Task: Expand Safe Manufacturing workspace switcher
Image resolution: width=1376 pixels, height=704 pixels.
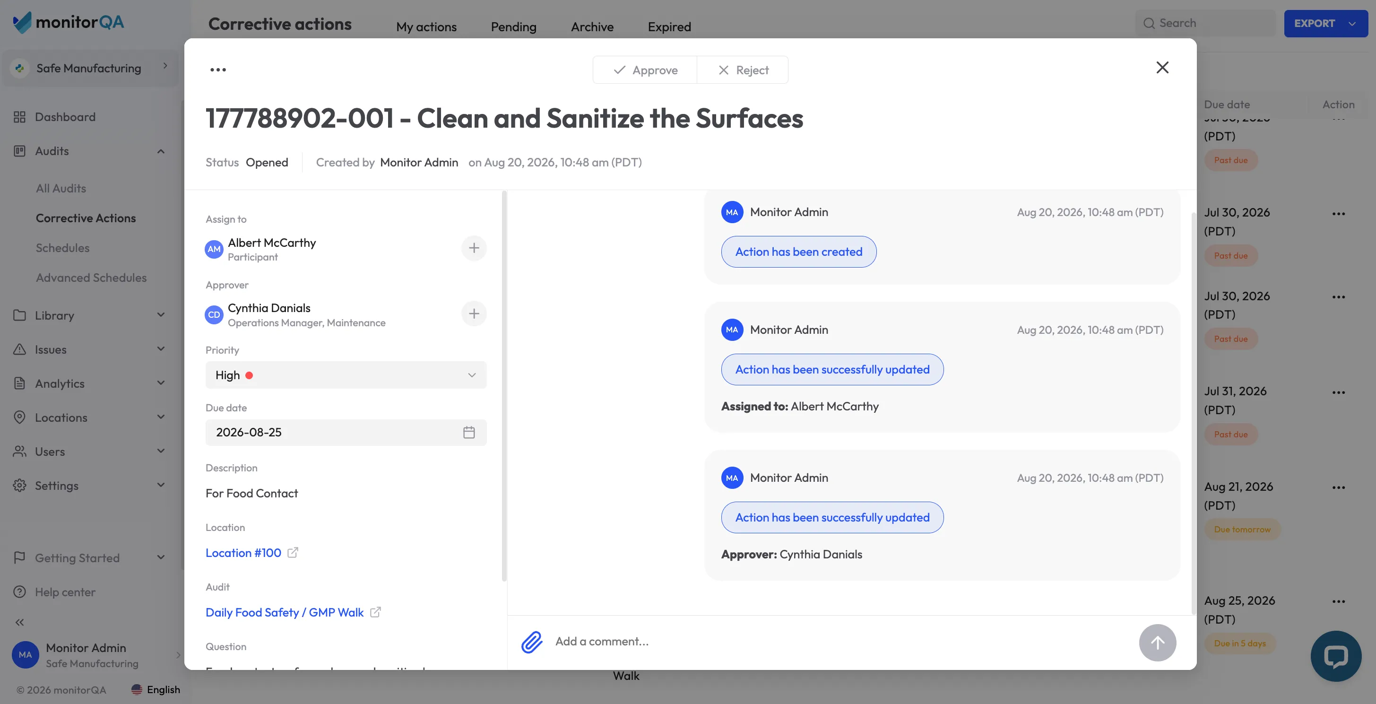Action: tap(90, 68)
